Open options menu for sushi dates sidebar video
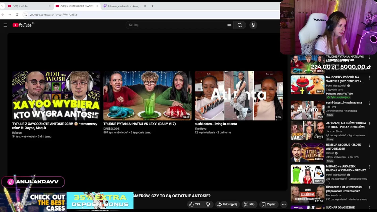 [x=370, y=103]
